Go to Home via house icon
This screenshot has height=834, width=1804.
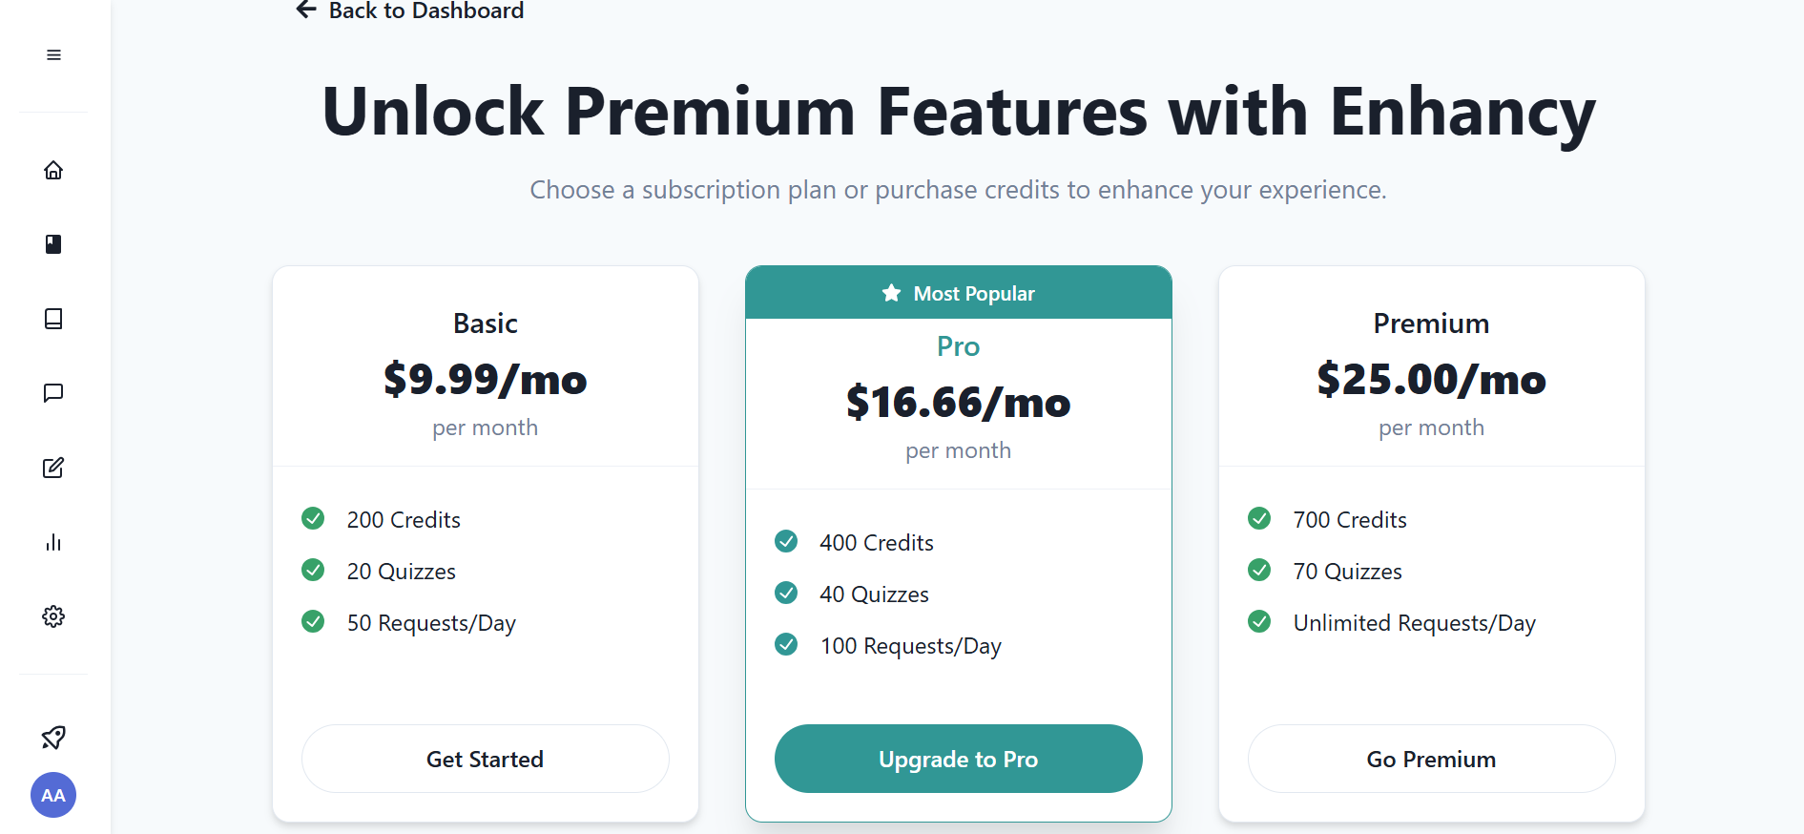pos(53,170)
